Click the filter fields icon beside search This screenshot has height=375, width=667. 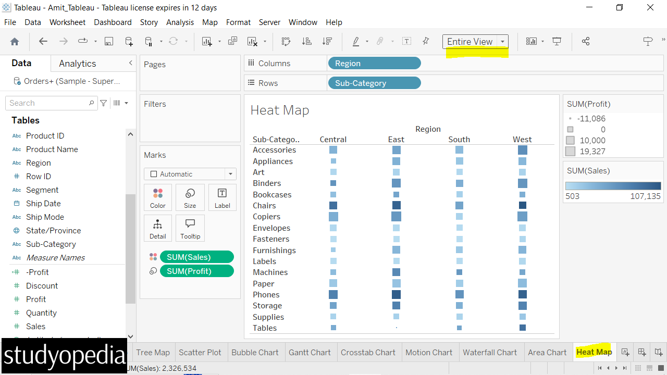pyautogui.click(x=104, y=103)
